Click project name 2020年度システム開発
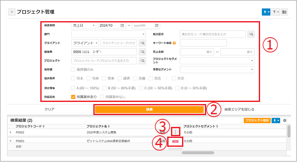The height and width of the screenshot is (162, 297). (101, 132)
